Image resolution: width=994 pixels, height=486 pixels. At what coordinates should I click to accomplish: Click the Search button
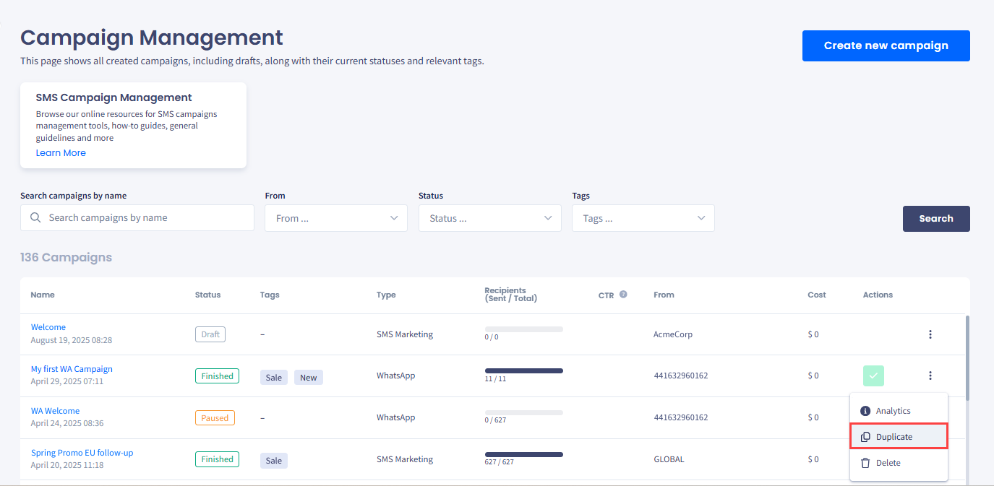pos(936,218)
